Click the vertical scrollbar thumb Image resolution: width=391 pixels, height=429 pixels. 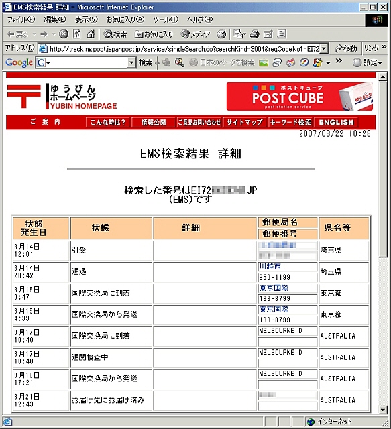[x=383, y=170]
